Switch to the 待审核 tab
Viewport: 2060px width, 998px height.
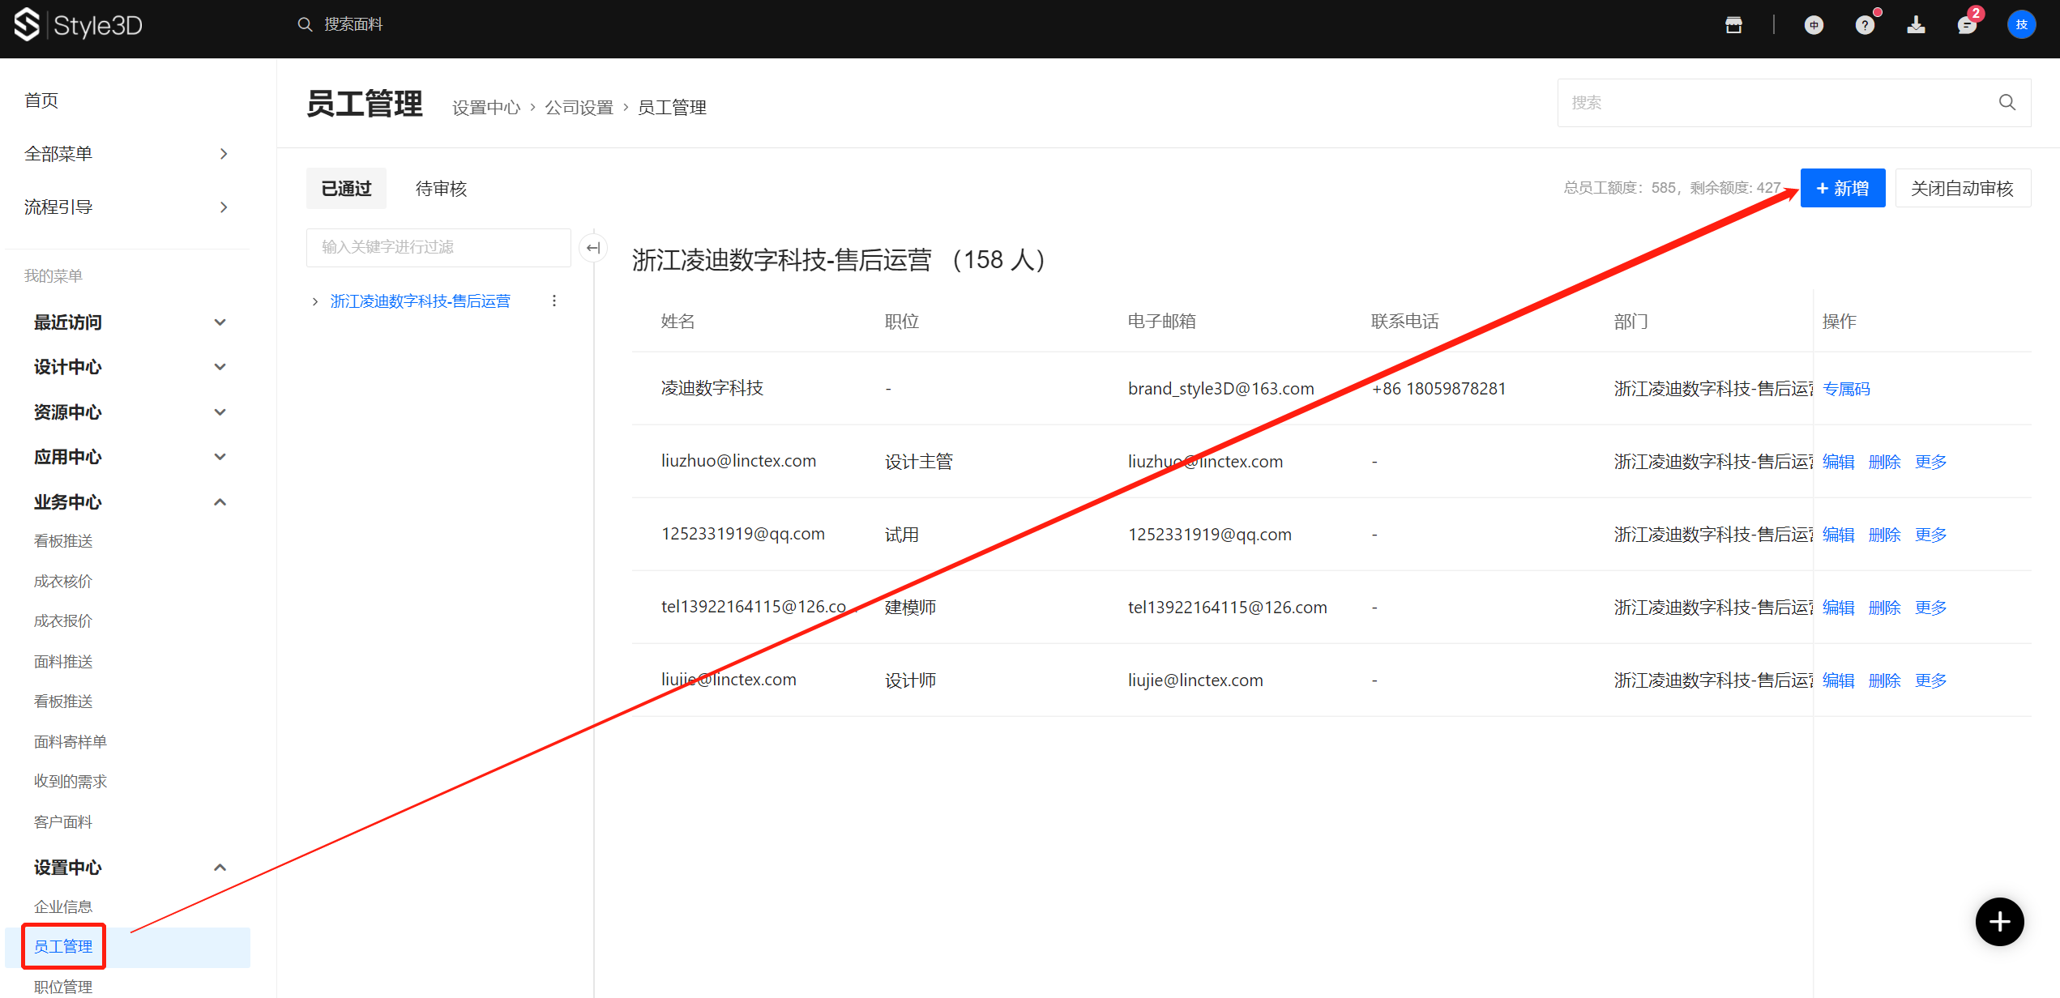click(441, 189)
